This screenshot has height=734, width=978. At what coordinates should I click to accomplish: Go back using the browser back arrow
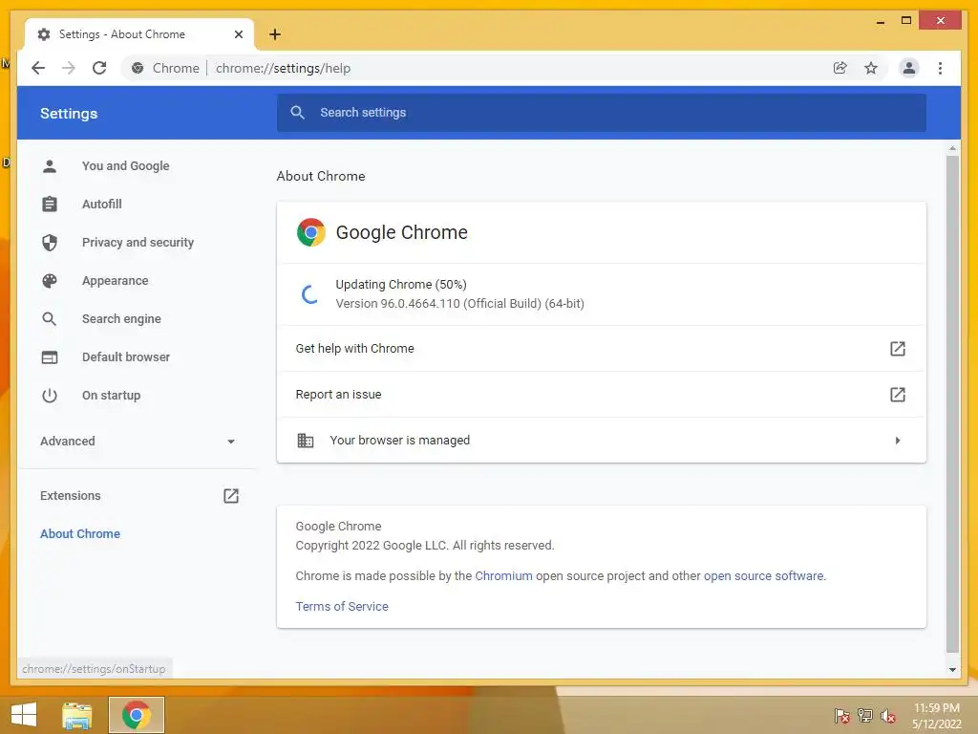[x=38, y=68]
